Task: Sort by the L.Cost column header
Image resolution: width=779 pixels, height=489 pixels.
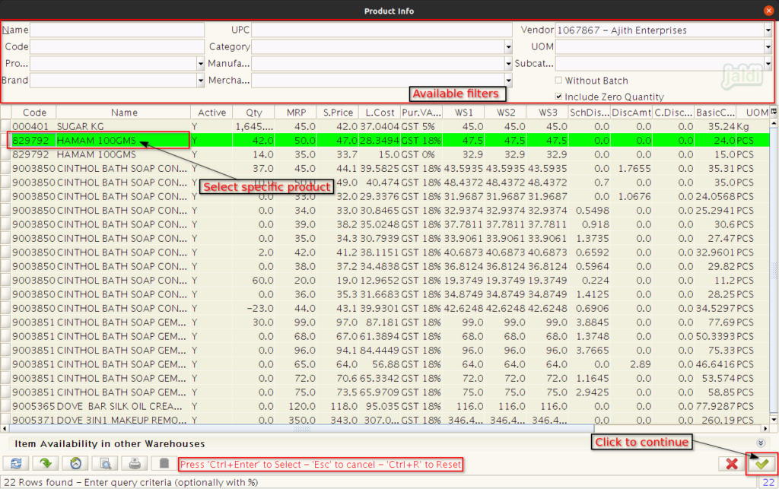Action: point(380,113)
